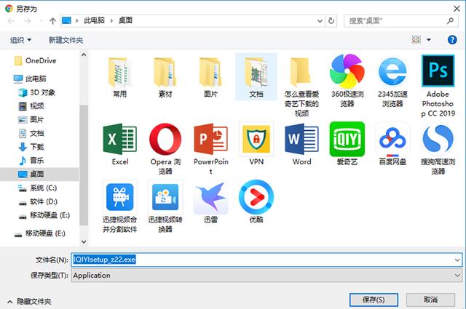The width and height of the screenshot is (466, 309).
Task: Open the 组织 menu dropdown
Action: tap(20, 40)
